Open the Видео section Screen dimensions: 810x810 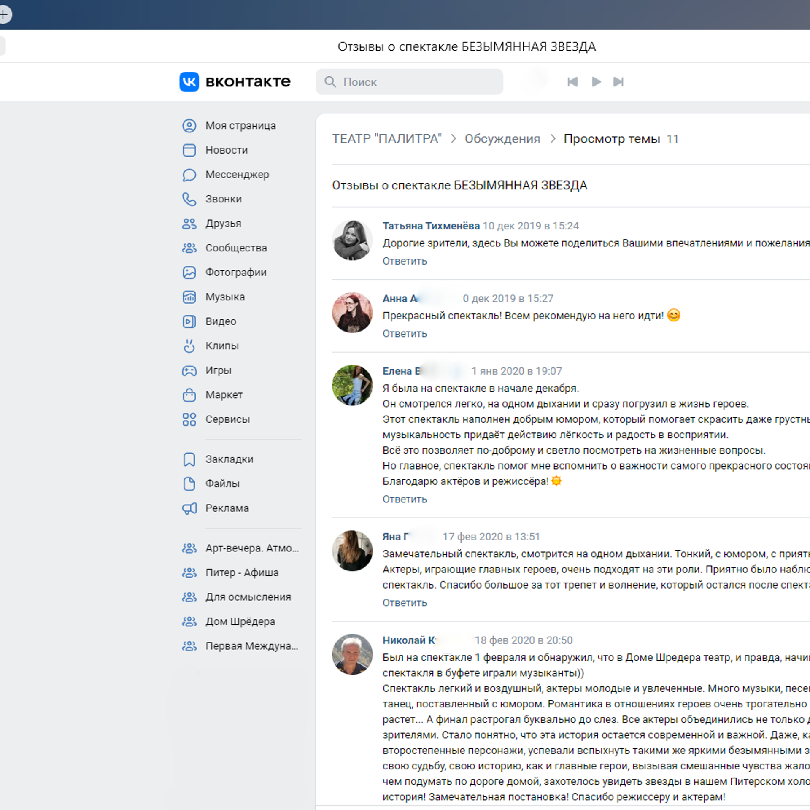tap(220, 321)
